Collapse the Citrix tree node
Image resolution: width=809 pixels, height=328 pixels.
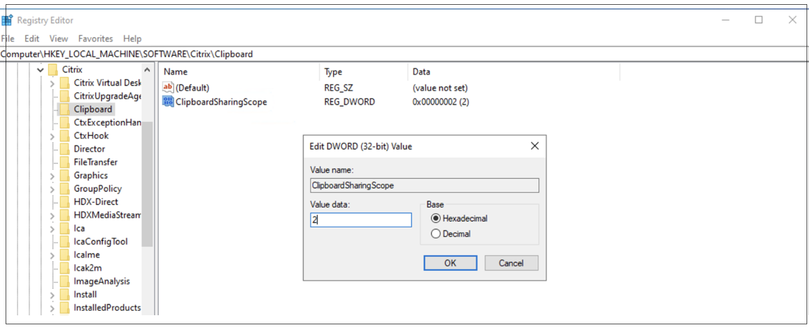41,70
